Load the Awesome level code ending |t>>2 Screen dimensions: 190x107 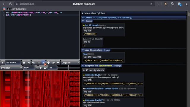(113, 84)
